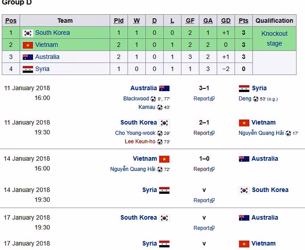Open Vietnam team link in standings

point(46,45)
